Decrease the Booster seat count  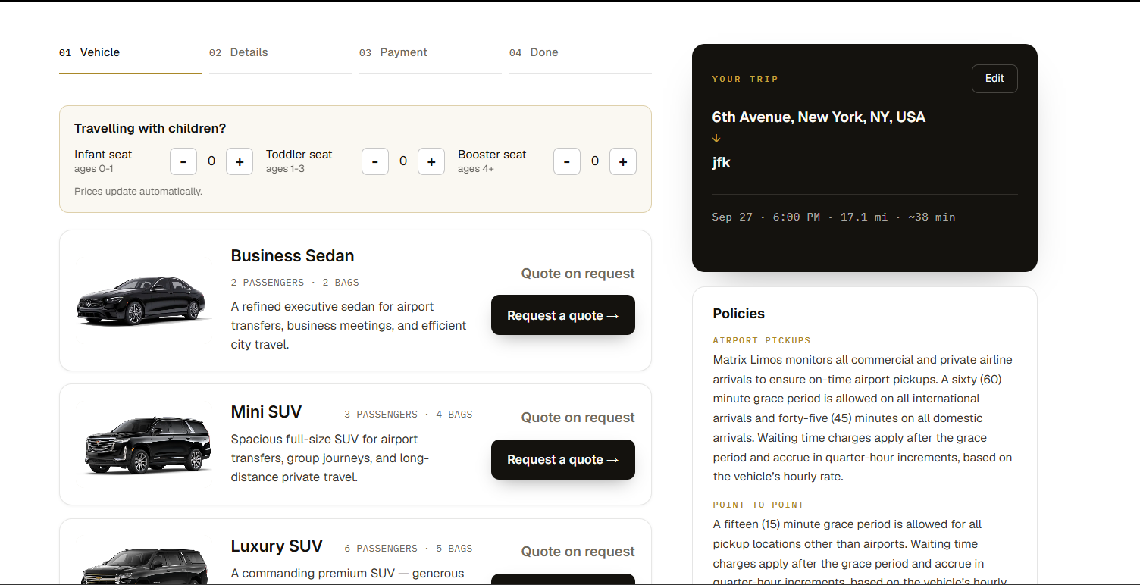point(567,161)
